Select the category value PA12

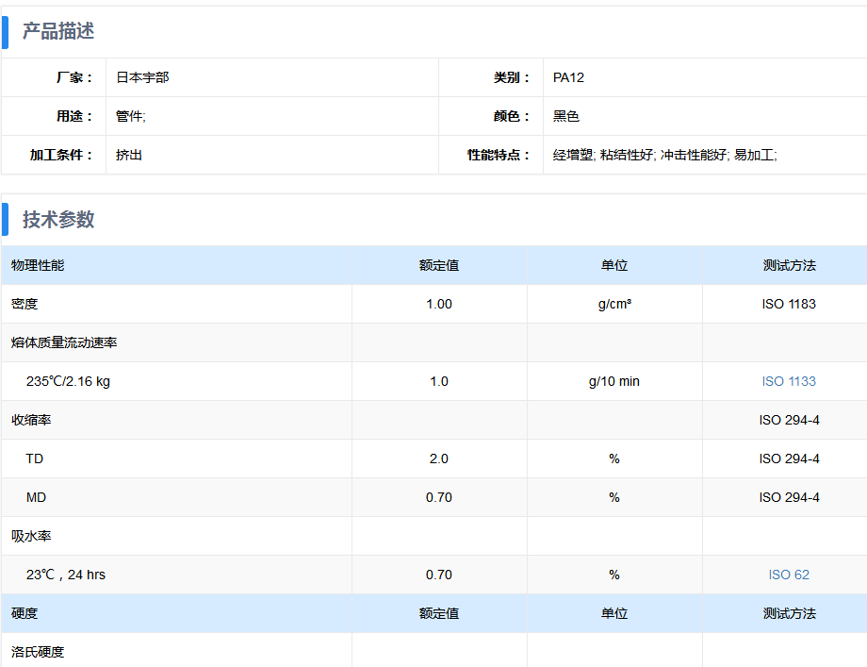(x=568, y=77)
